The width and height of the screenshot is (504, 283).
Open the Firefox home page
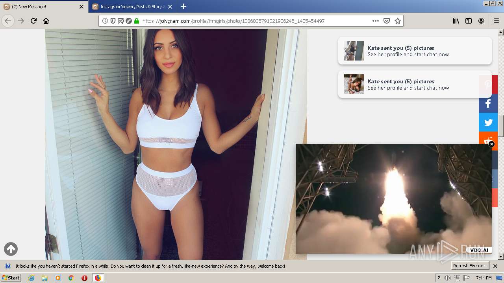pyautogui.click(x=46, y=21)
